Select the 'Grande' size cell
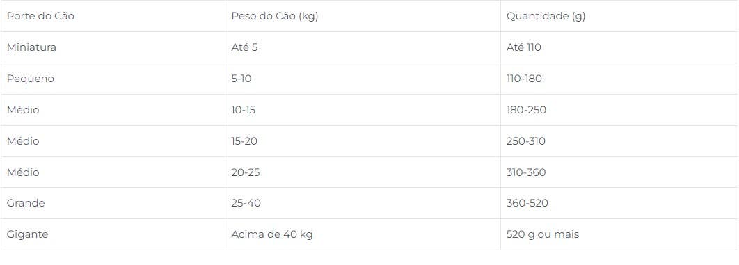Image resolution: width=739 pixels, height=265 pixels. [113, 203]
